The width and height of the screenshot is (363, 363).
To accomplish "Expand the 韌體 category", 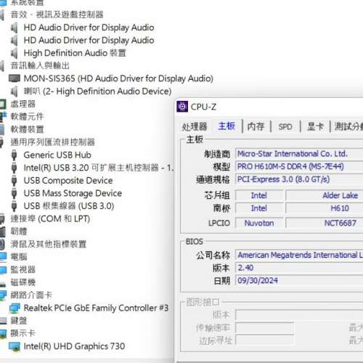I will (x=19, y=232).
